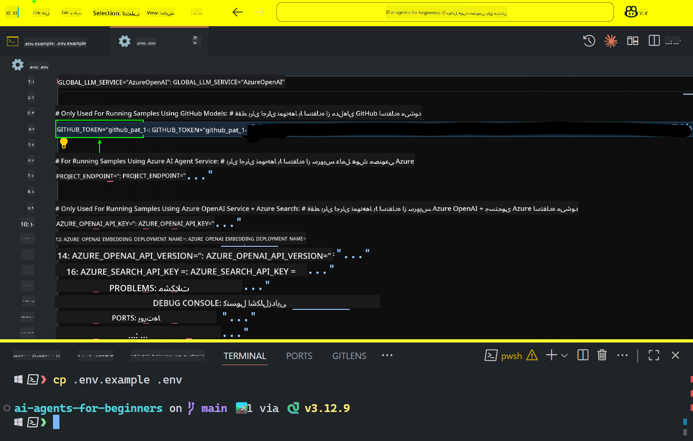693x441 pixels.
Task: Click the pwsh terminal profile label
Action: pos(511,356)
